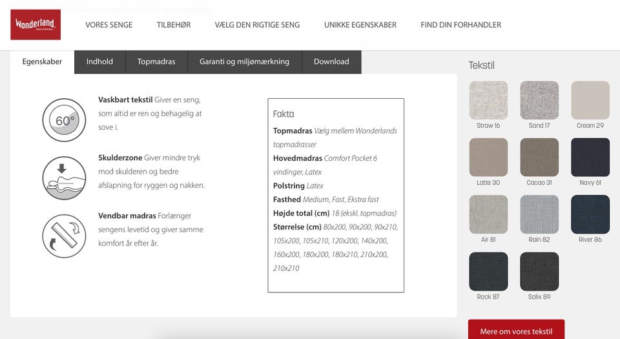Click the Tekstil heading
Image resolution: width=620 pixels, height=339 pixels.
482,65
